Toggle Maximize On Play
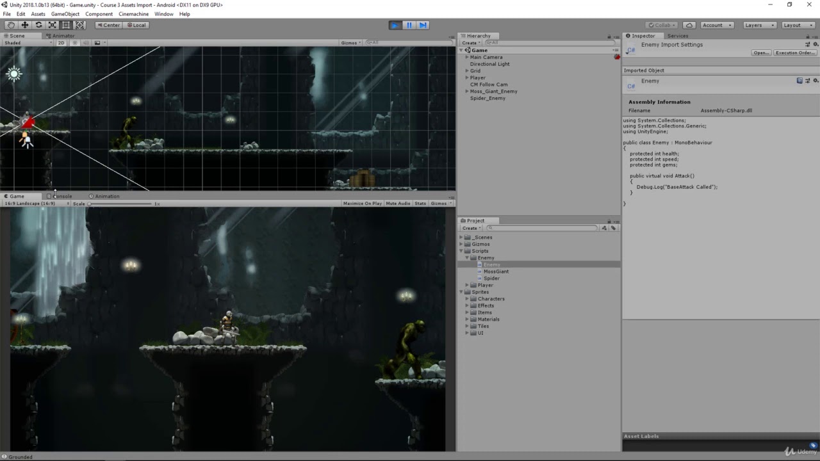Screen dimensions: 820x461 point(362,204)
